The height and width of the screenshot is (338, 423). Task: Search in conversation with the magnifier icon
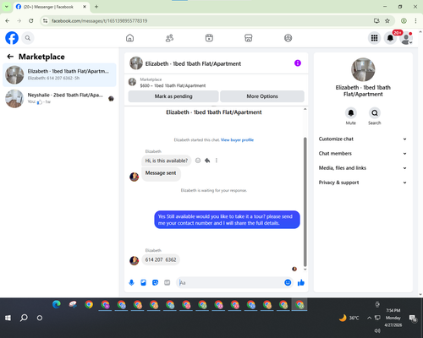[375, 113]
